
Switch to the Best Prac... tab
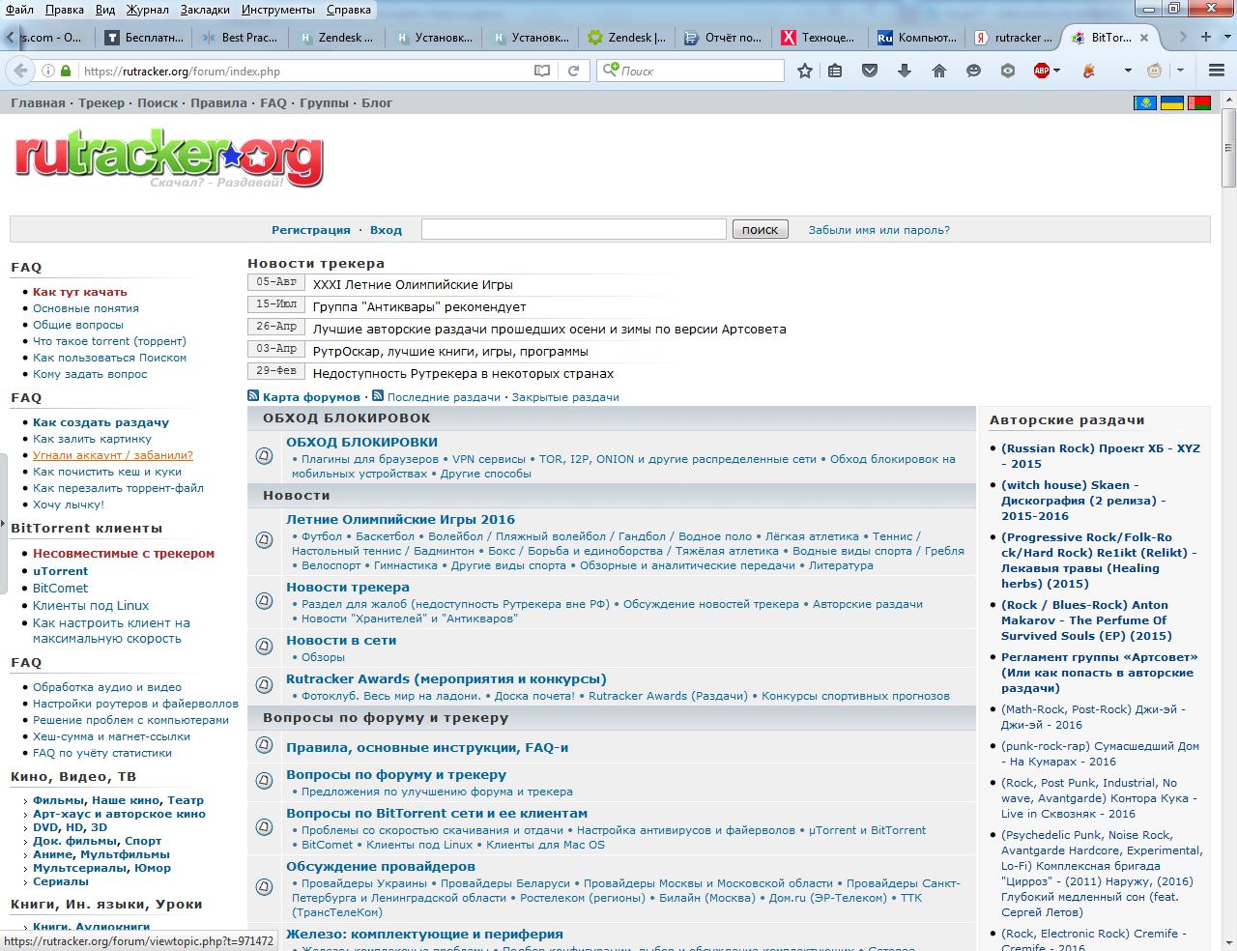click(x=238, y=38)
